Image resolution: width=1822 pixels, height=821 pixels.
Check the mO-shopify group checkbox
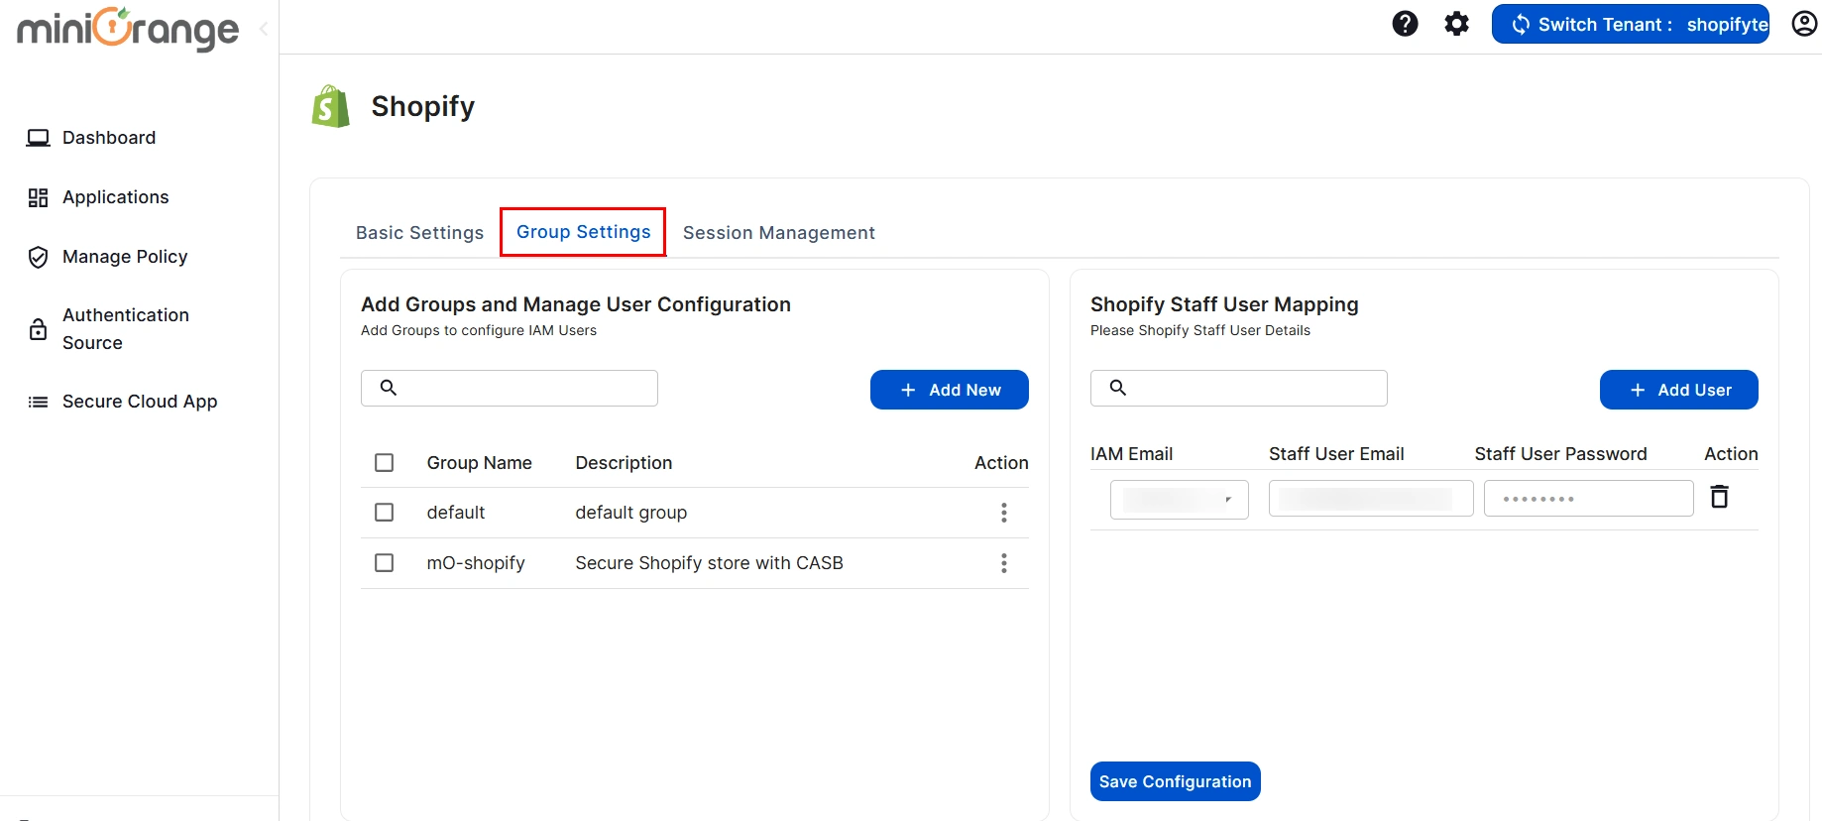coord(385,563)
